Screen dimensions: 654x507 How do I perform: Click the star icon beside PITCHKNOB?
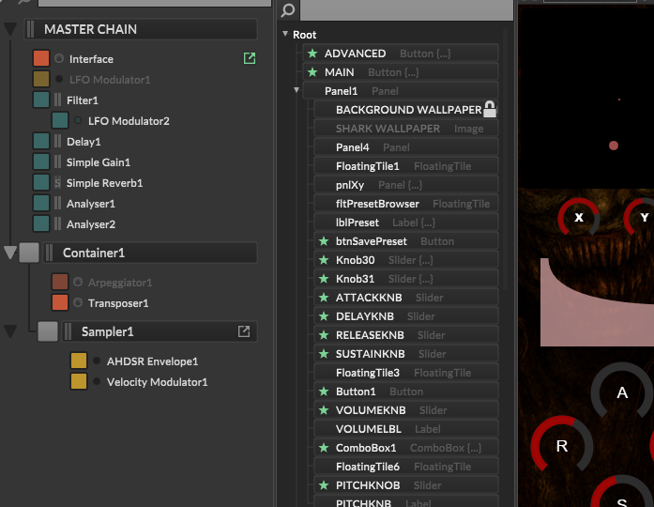pos(325,485)
